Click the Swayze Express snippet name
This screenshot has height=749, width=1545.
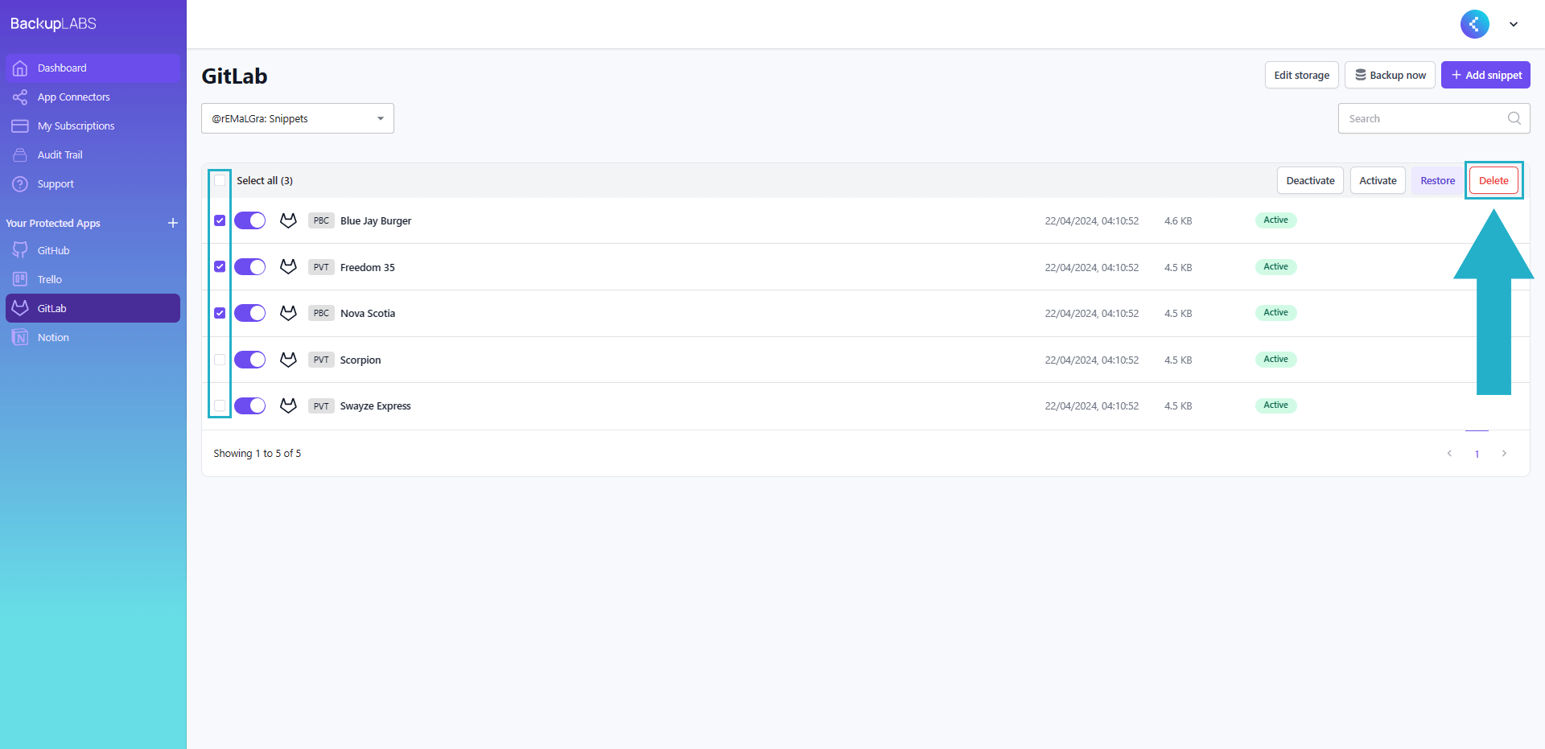tap(375, 405)
